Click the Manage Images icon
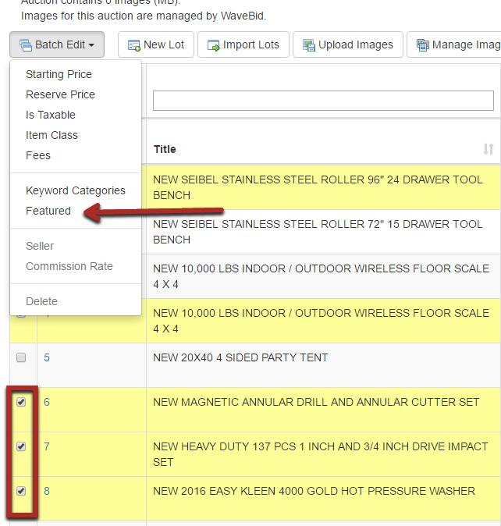The width and height of the screenshot is (501, 526). pos(422,45)
